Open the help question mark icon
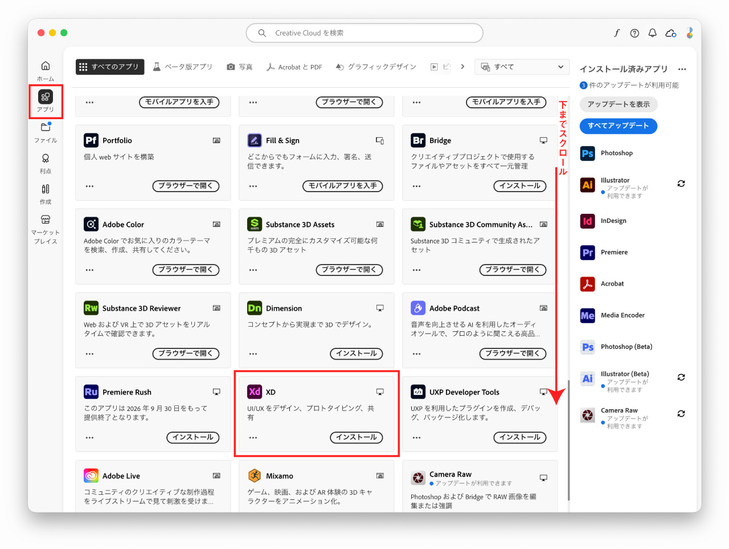 click(x=634, y=33)
